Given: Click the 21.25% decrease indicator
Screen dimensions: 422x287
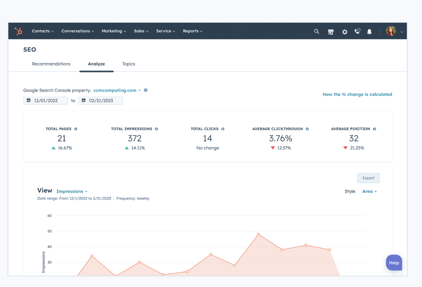Looking at the screenshot, I should (x=354, y=148).
